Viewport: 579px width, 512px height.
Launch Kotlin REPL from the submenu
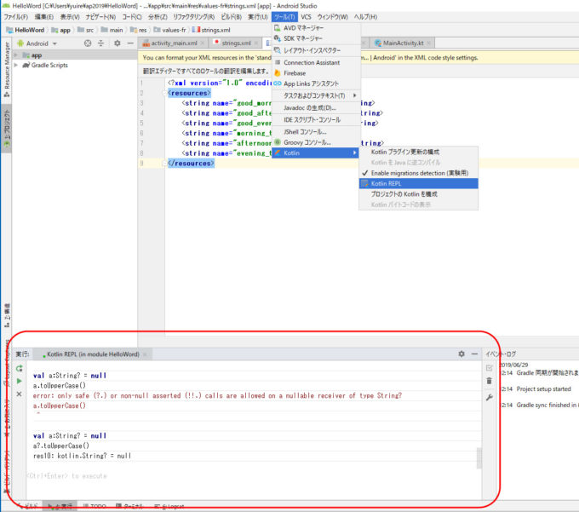click(418, 184)
